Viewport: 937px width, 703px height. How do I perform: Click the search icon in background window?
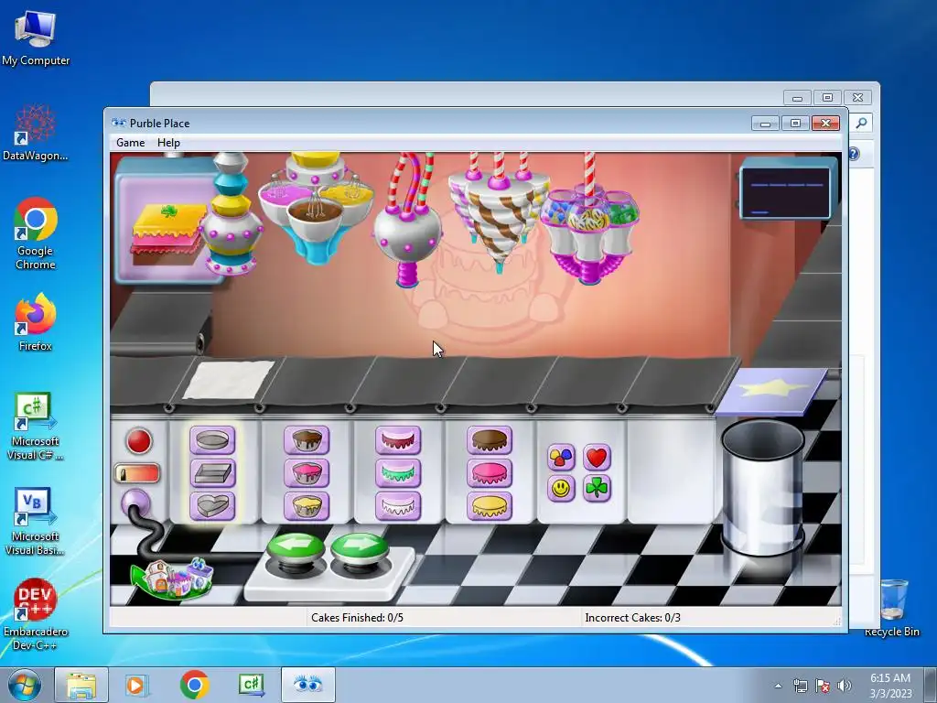(861, 124)
